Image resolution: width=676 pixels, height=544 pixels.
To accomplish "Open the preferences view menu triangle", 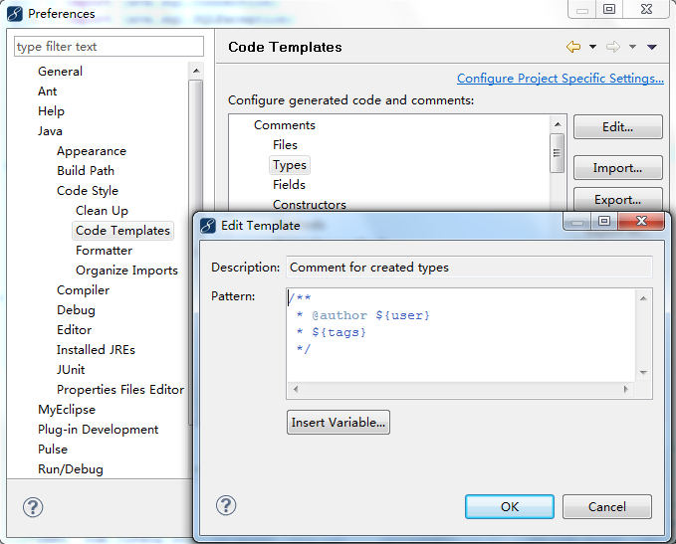I will coord(652,47).
